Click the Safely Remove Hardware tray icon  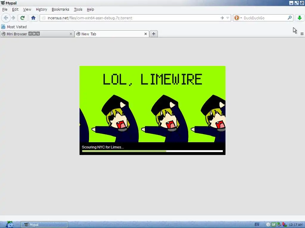click(279, 224)
